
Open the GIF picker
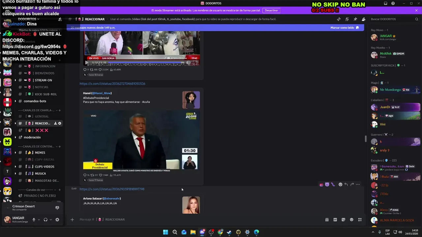[x=335, y=220]
